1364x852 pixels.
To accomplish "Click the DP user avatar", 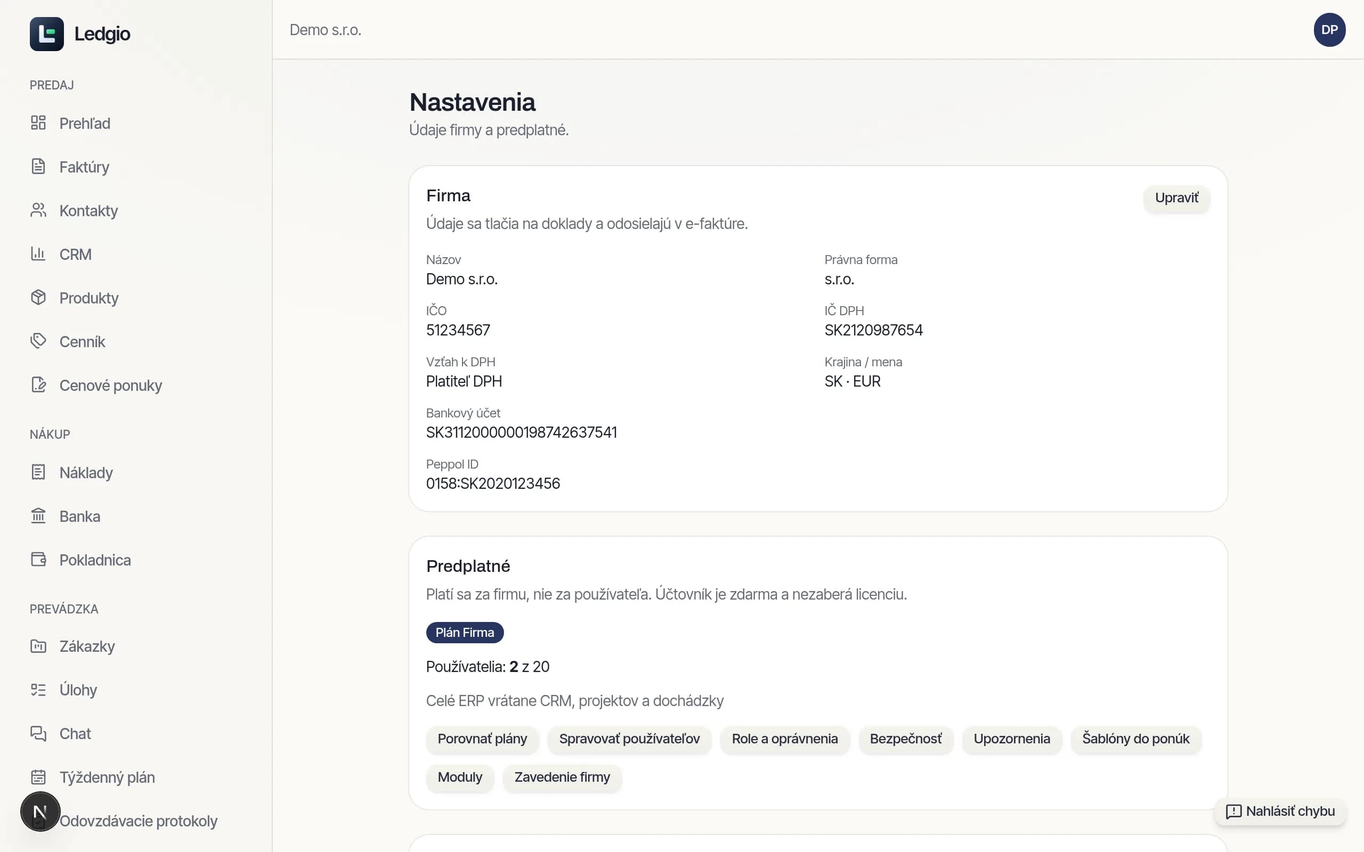I will [x=1329, y=30].
